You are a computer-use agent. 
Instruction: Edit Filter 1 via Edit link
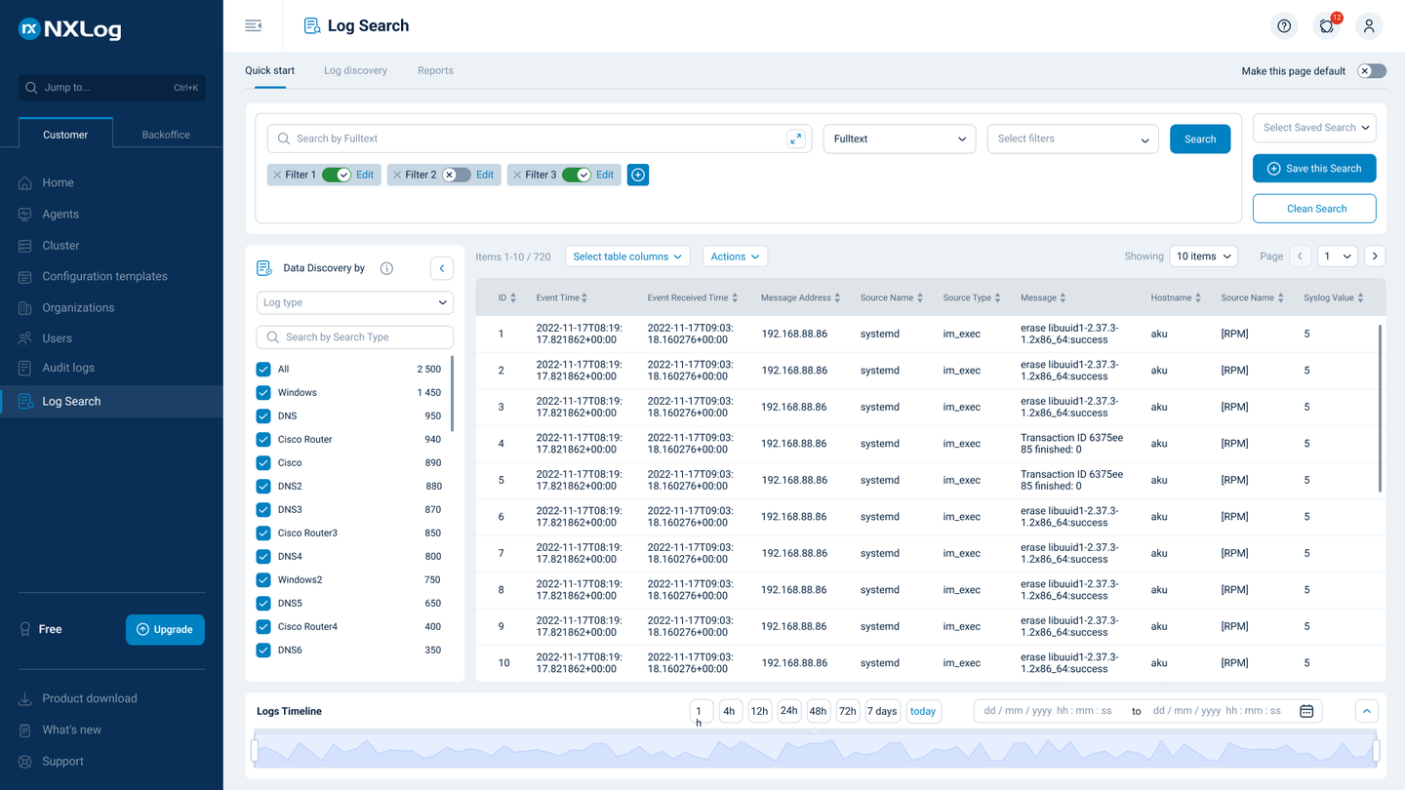click(365, 175)
